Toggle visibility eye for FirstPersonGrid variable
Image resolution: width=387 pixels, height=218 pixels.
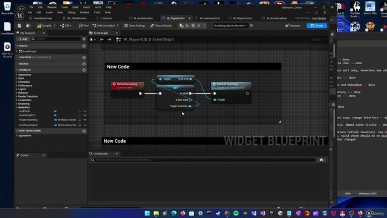click(x=85, y=125)
